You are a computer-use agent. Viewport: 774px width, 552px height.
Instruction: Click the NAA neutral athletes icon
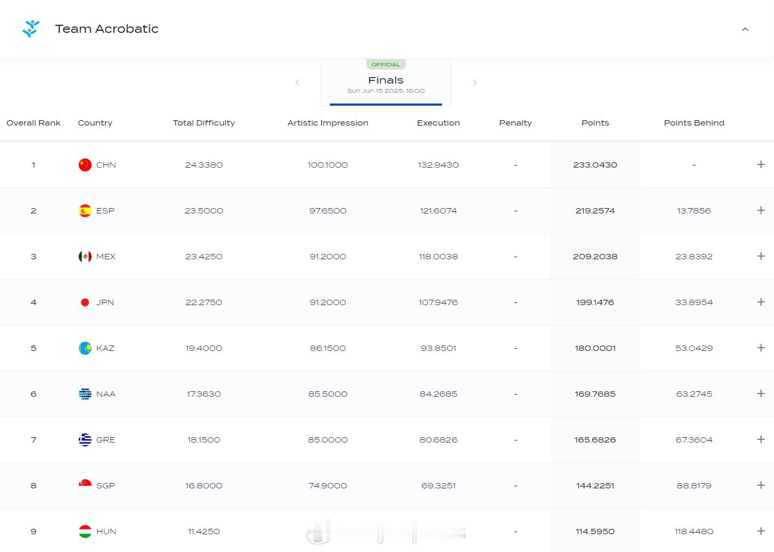[85, 394]
